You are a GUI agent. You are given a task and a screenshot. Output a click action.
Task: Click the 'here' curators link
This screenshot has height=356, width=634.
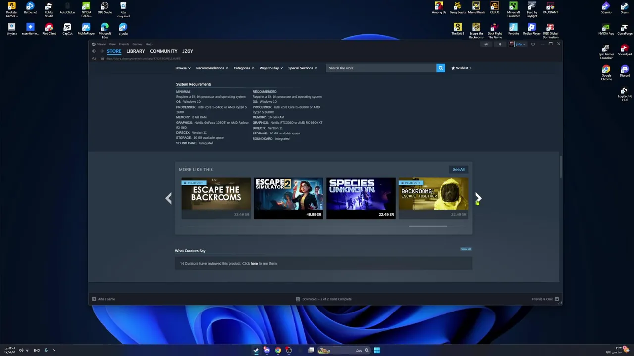[x=254, y=263]
